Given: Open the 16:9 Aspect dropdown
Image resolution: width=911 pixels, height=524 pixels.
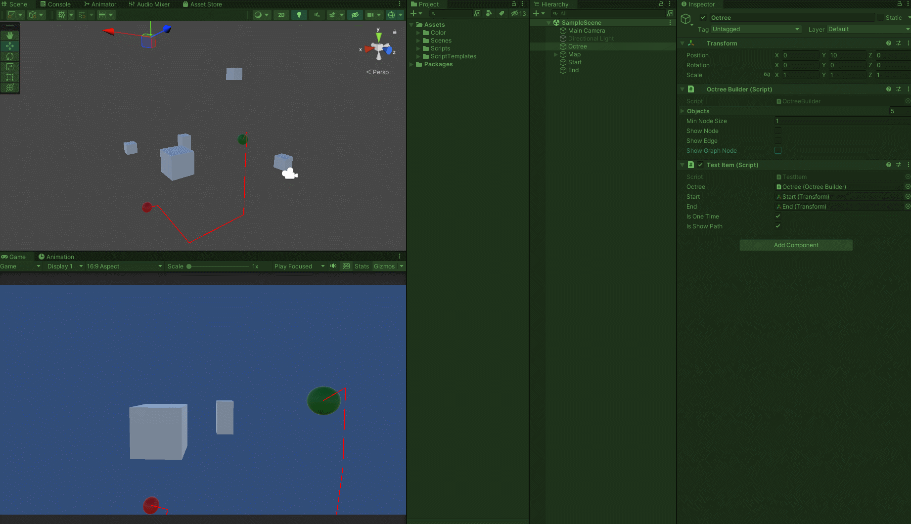Looking at the screenshot, I should (x=124, y=266).
